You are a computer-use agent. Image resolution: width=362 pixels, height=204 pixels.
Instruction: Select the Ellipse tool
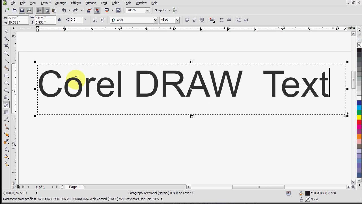point(6,83)
